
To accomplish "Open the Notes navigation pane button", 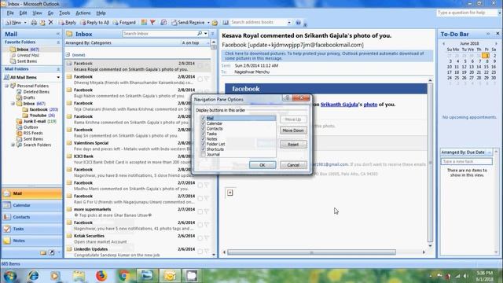I will (x=32, y=241).
